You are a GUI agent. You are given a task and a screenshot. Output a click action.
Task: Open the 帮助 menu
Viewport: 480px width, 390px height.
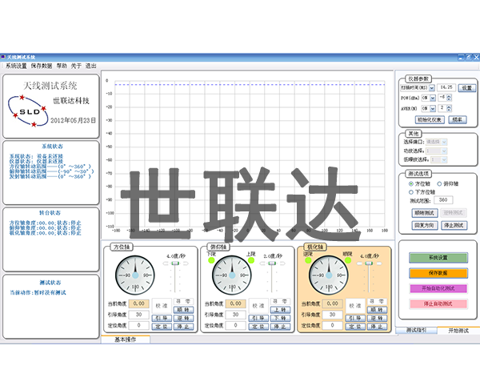62,66
